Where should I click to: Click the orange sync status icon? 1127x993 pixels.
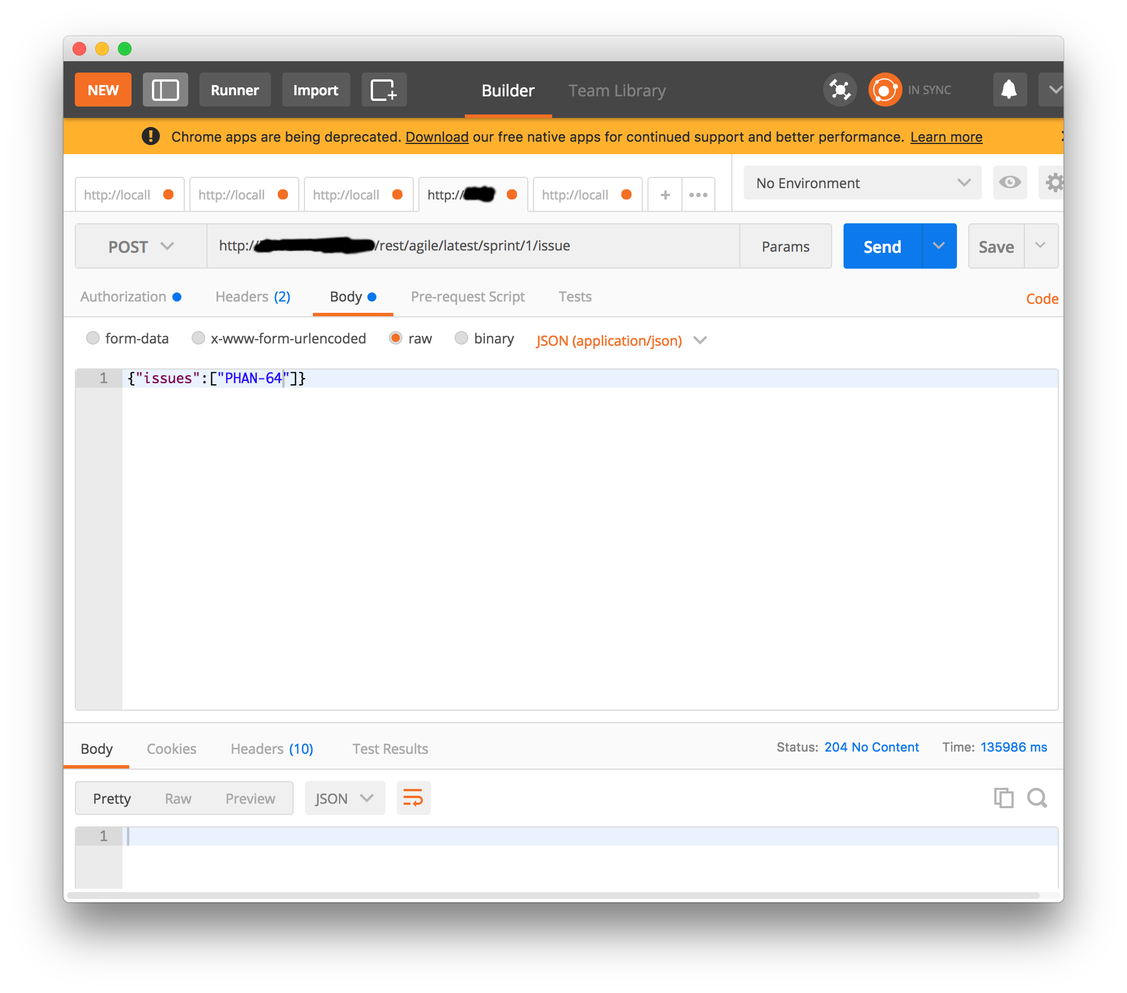click(x=885, y=90)
